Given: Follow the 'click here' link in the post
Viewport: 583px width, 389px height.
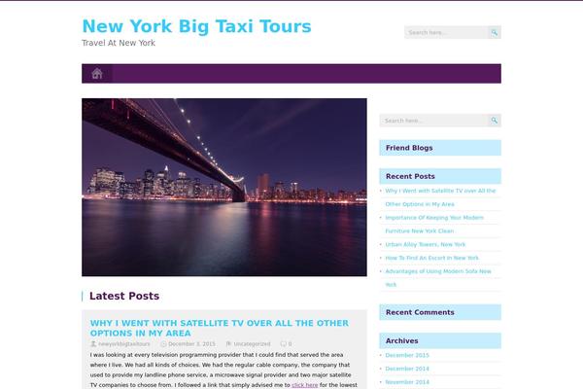Looking at the screenshot, I should (x=304, y=385).
